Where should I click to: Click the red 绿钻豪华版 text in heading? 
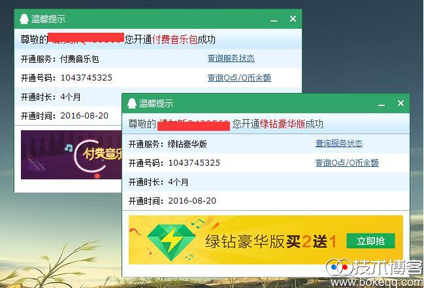pos(282,124)
